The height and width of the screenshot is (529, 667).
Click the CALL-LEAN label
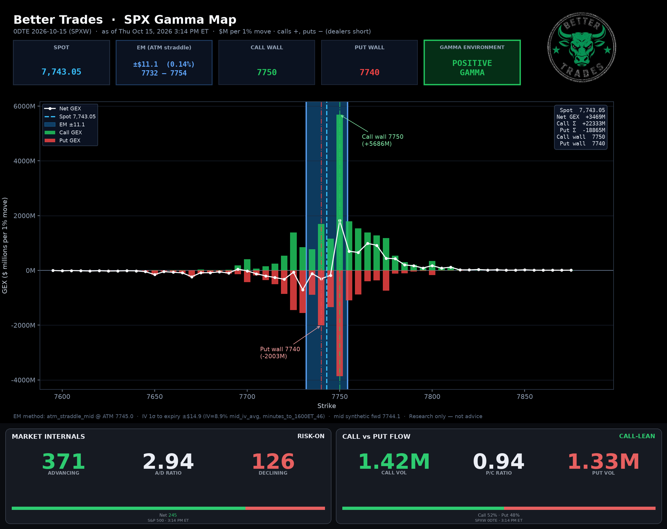click(x=637, y=436)
